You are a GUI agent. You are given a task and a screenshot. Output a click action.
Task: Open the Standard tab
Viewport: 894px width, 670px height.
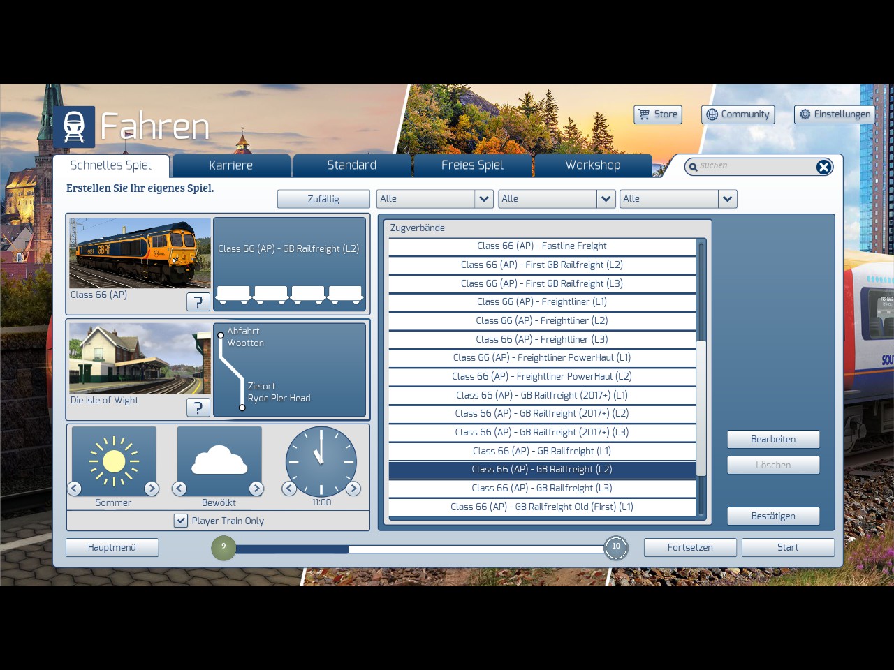click(352, 165)
